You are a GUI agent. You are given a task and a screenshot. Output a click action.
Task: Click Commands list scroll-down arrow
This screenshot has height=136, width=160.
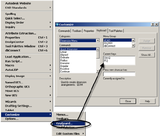tap(98, 71)
